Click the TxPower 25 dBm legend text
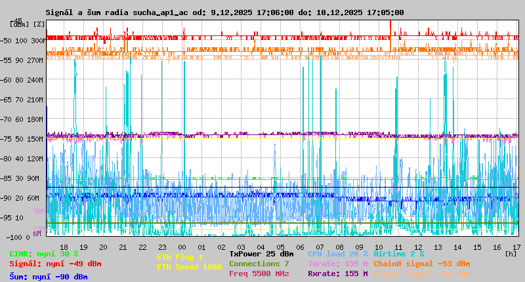 261,254
